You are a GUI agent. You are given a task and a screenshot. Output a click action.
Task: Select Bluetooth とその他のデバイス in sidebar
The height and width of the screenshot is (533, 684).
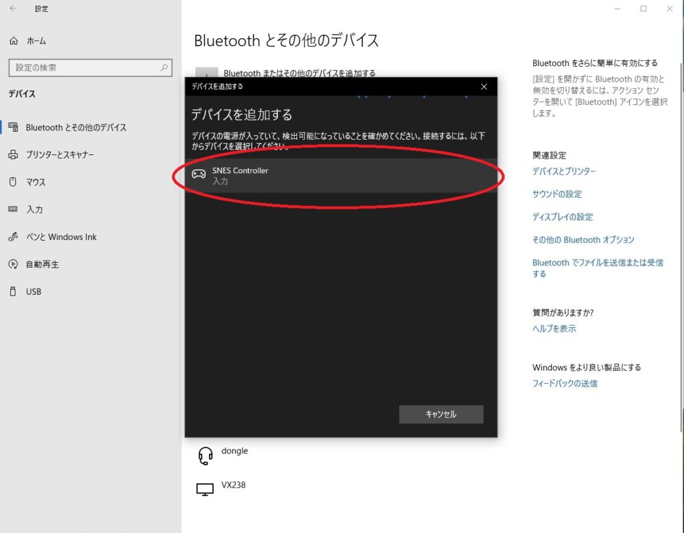(75, 127)
